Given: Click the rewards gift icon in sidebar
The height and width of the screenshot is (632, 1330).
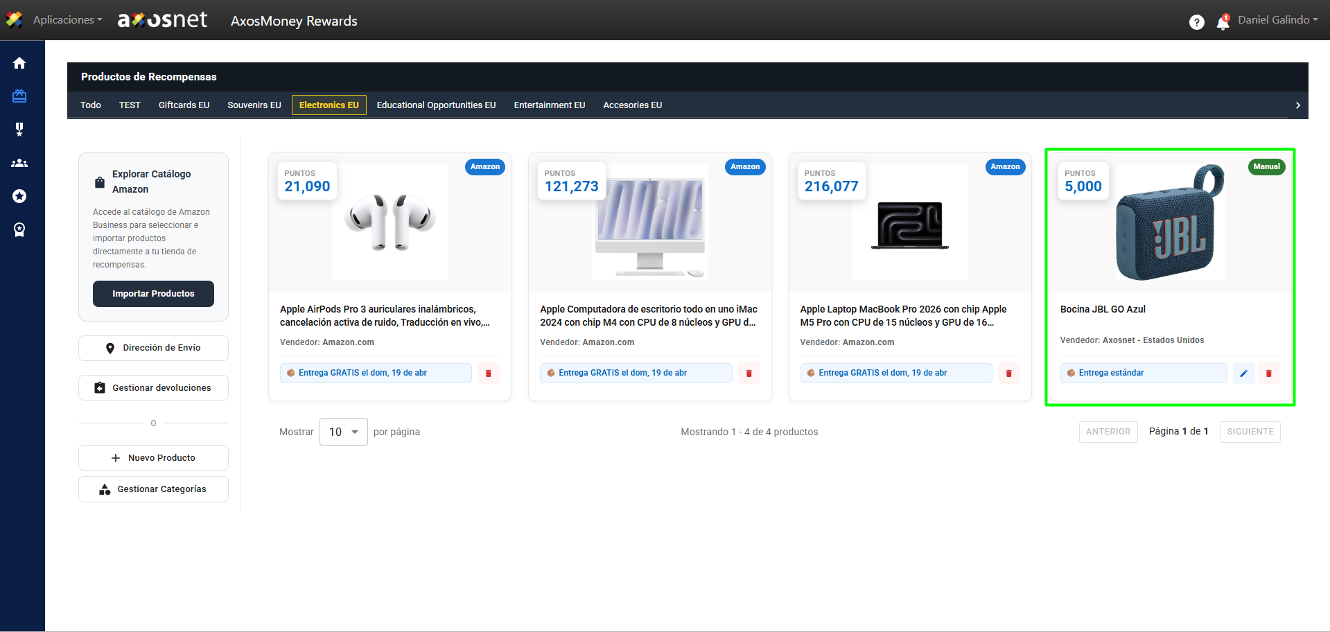Looking at the screenshot, I should [x=19, y=96].
